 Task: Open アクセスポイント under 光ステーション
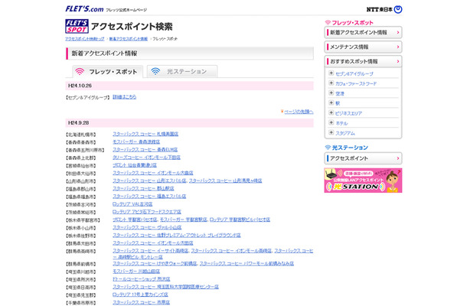coord(363,158)
